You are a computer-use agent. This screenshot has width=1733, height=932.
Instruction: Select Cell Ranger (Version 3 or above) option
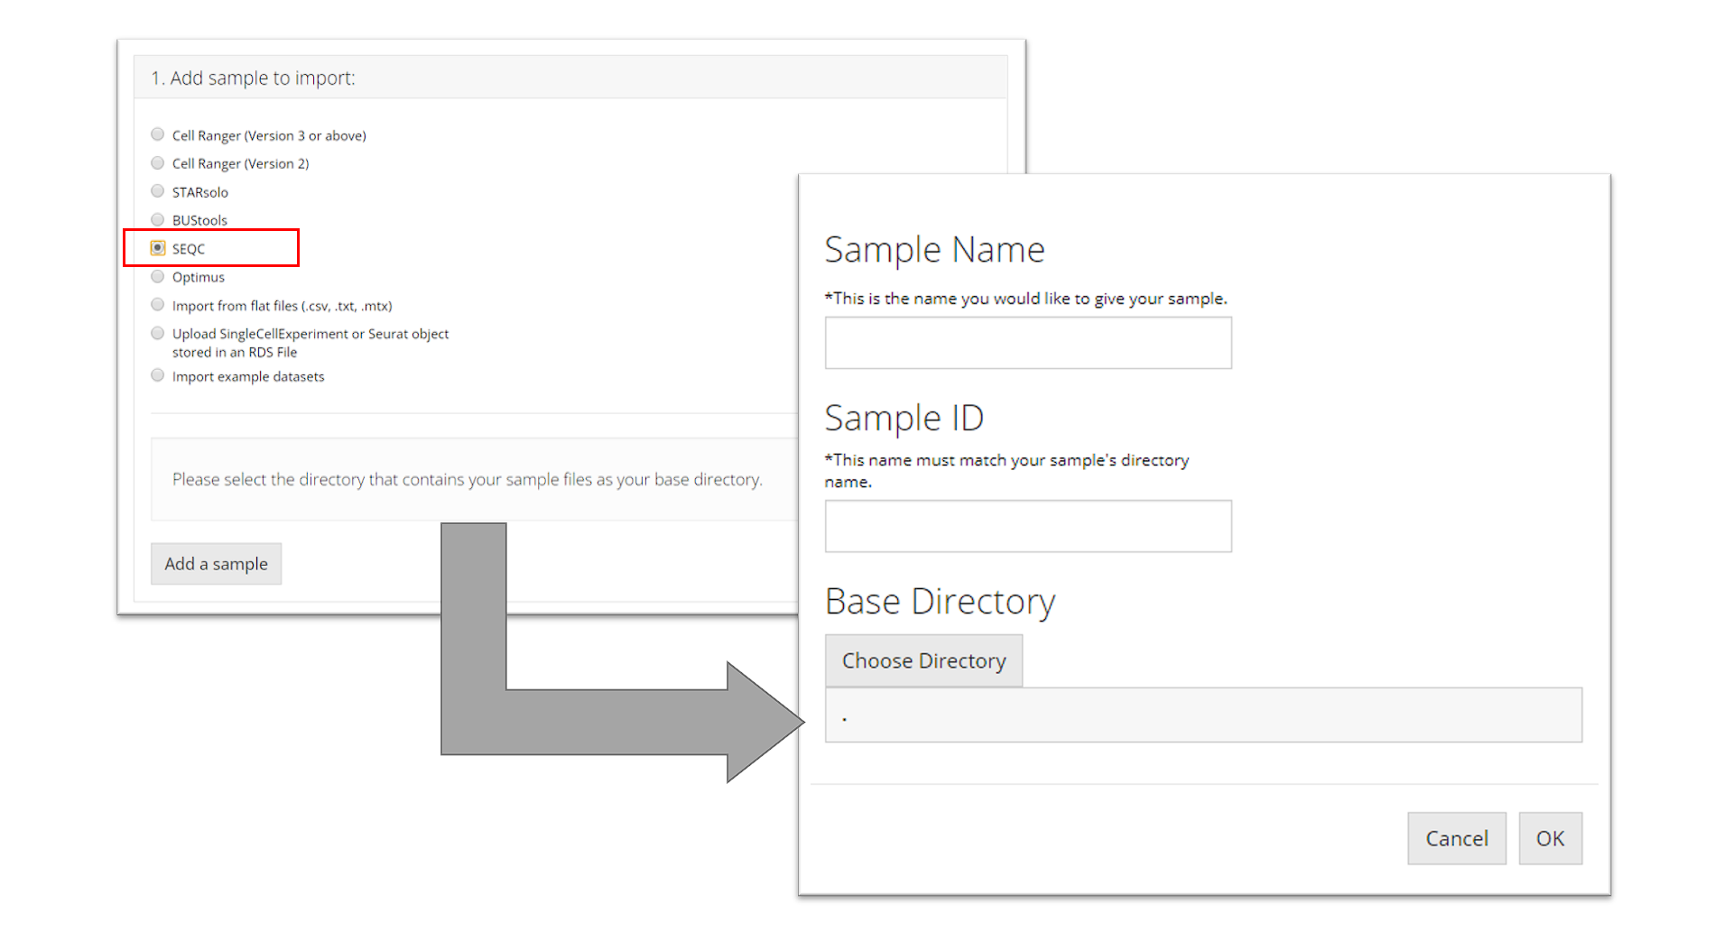[158, 134]
